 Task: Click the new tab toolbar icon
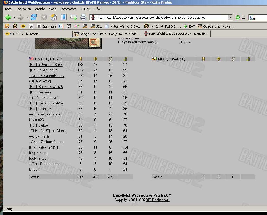(73, 17)
